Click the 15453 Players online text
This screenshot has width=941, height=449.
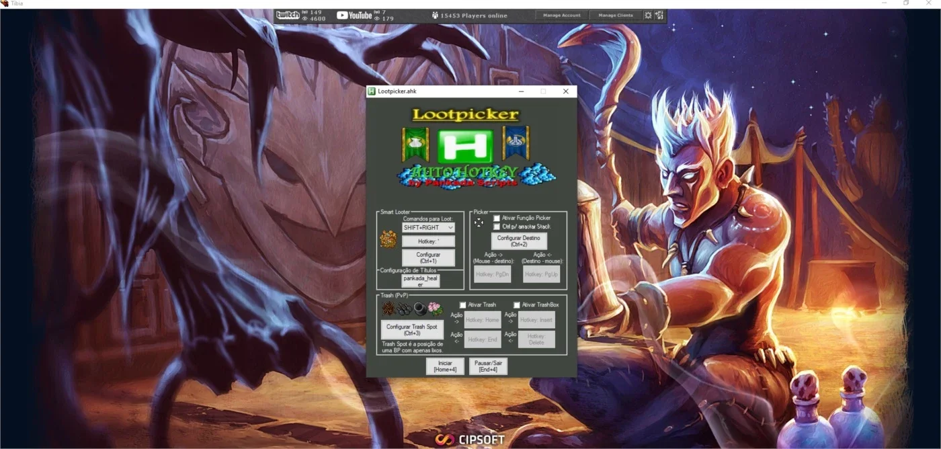[475, 15]
